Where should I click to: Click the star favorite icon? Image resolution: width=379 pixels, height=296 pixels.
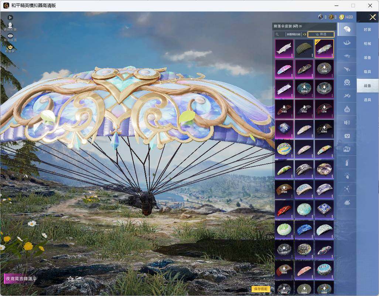[70, 279]
